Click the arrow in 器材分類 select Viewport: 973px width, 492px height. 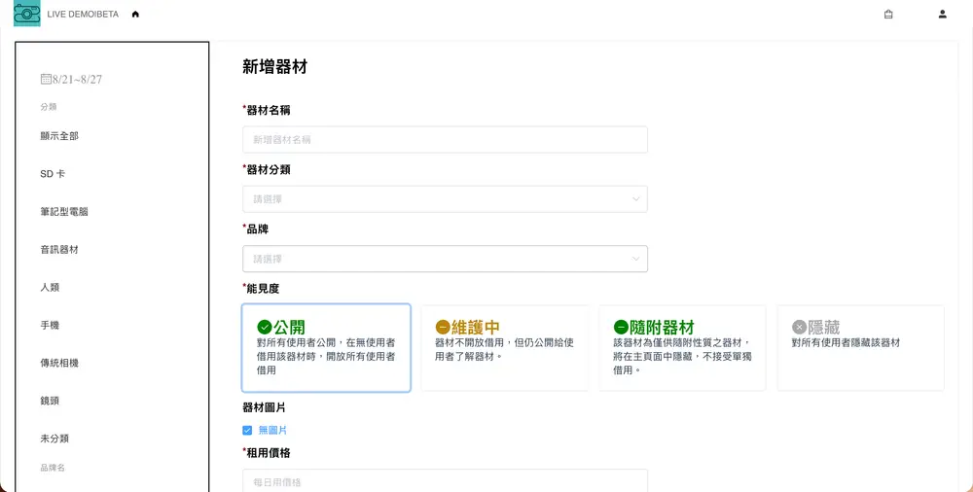(635, 199)
